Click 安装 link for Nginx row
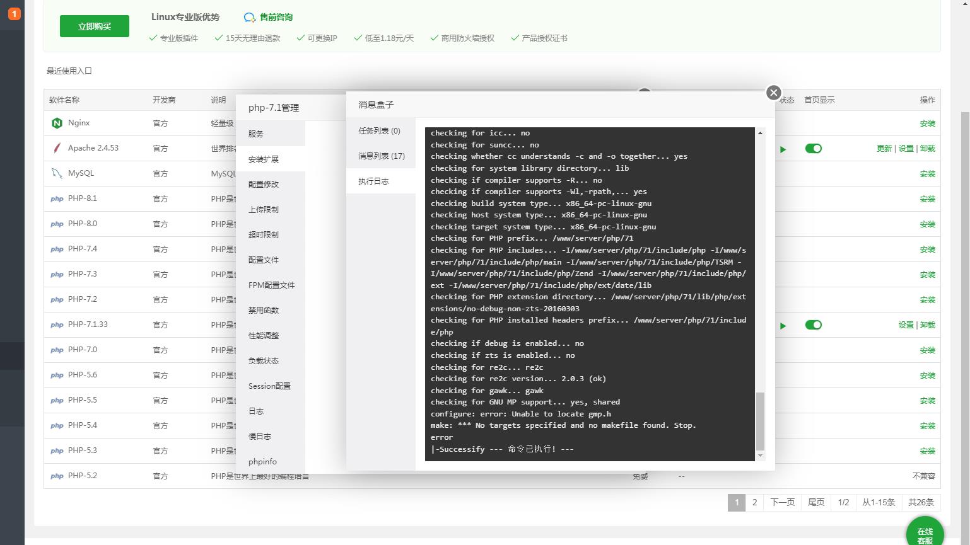Screen dimensions: 970x545 [x=927, y=123]
